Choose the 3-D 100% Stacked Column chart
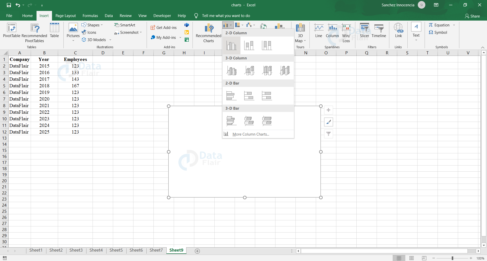 pos(267,71)
